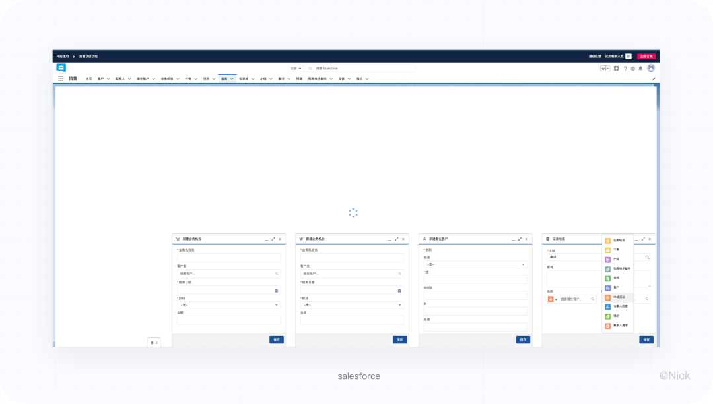Go to the 主页 tab
The width and height of the screenshot is (713, 404).
88,79
